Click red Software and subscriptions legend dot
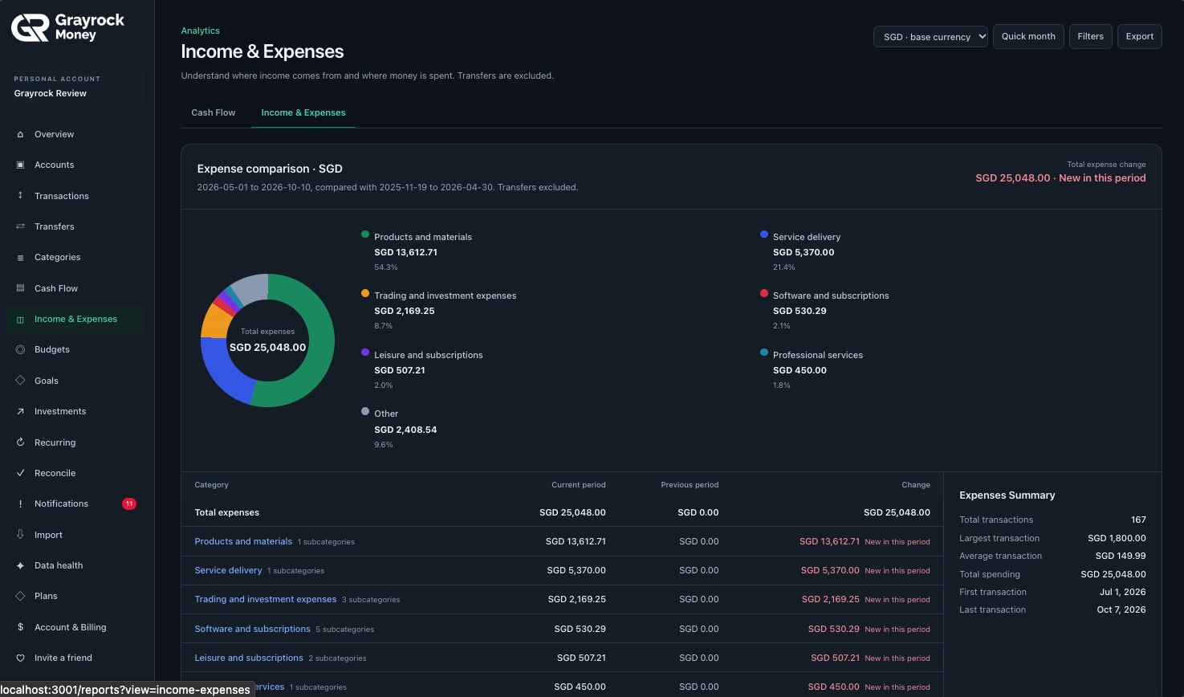 (x=764, y=293)
